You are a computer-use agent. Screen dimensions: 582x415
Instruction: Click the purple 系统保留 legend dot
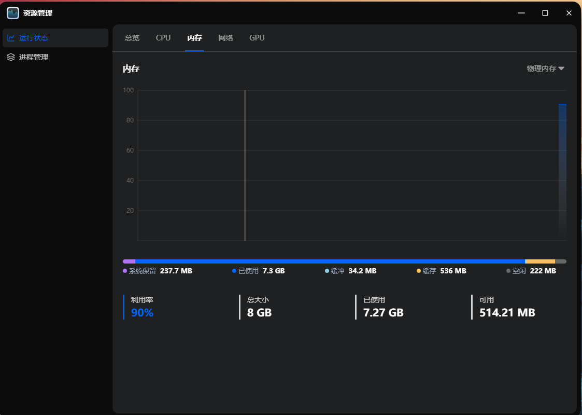click(124, 271)
